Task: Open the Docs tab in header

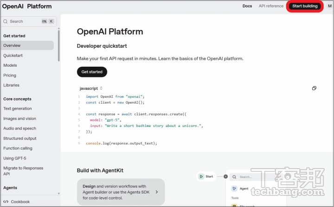Action: (x=247, y=6)
